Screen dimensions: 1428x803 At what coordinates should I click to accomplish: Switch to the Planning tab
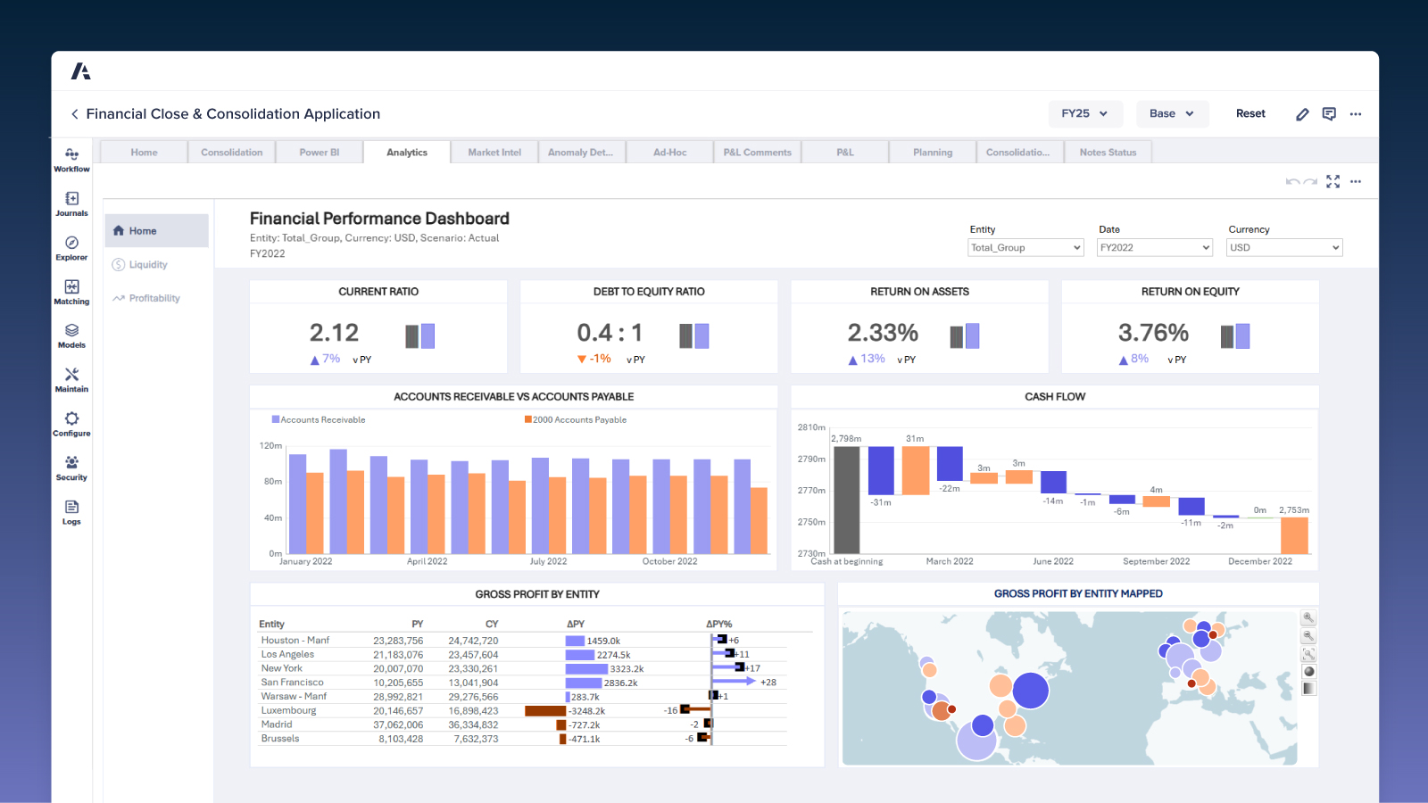tap(933, 153)
